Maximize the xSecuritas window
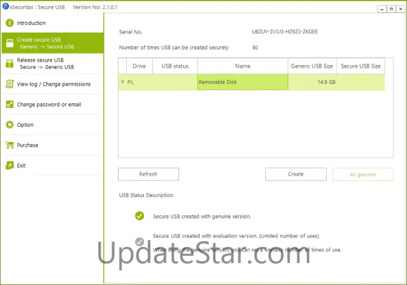 click(391, 9)
